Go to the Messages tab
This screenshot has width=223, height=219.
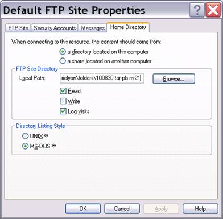point(93,28)
